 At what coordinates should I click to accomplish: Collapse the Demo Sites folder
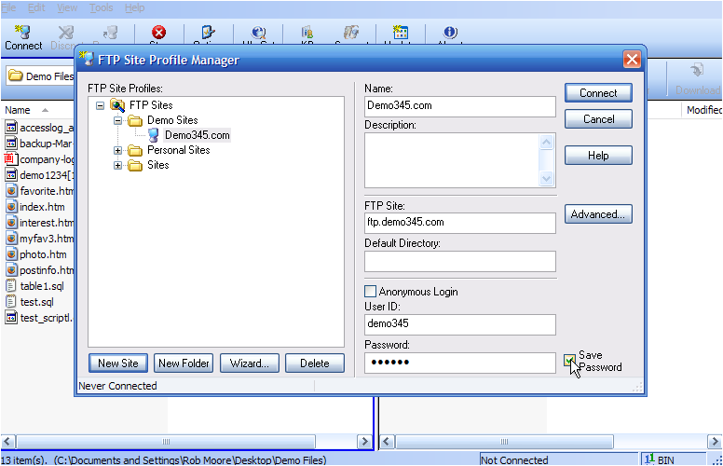pos(118,120)
